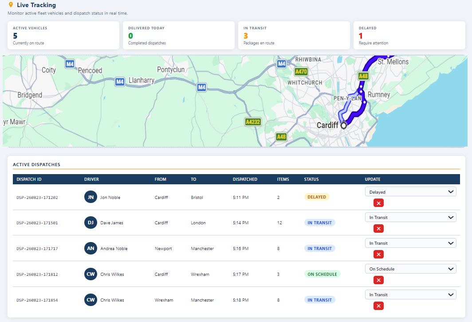
Task: Click the M4 shield east of Pontyclun
Action: (x=201, y=87)
